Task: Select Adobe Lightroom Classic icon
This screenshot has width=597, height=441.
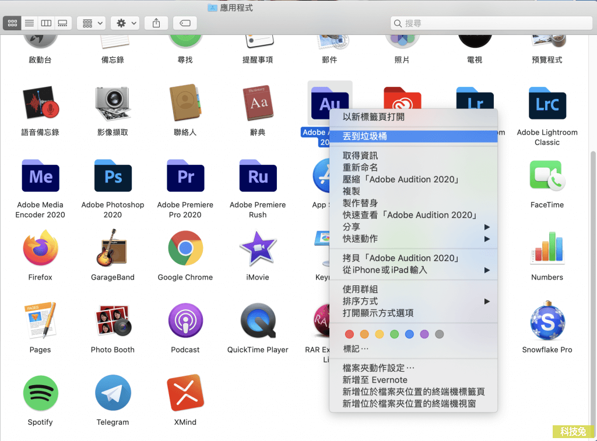Action: pos(547,104)
